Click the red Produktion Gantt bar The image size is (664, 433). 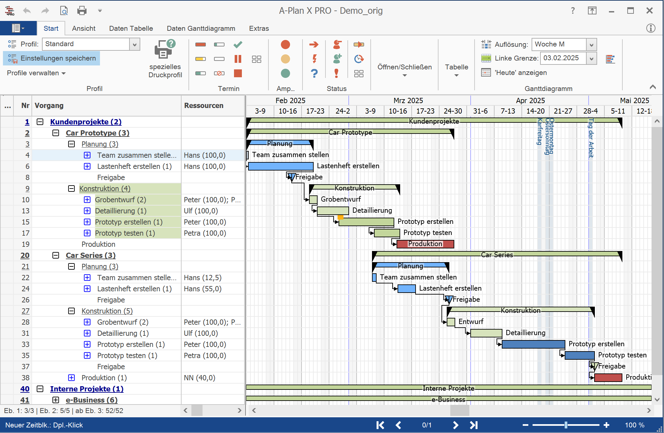click(x=425, y=244)
